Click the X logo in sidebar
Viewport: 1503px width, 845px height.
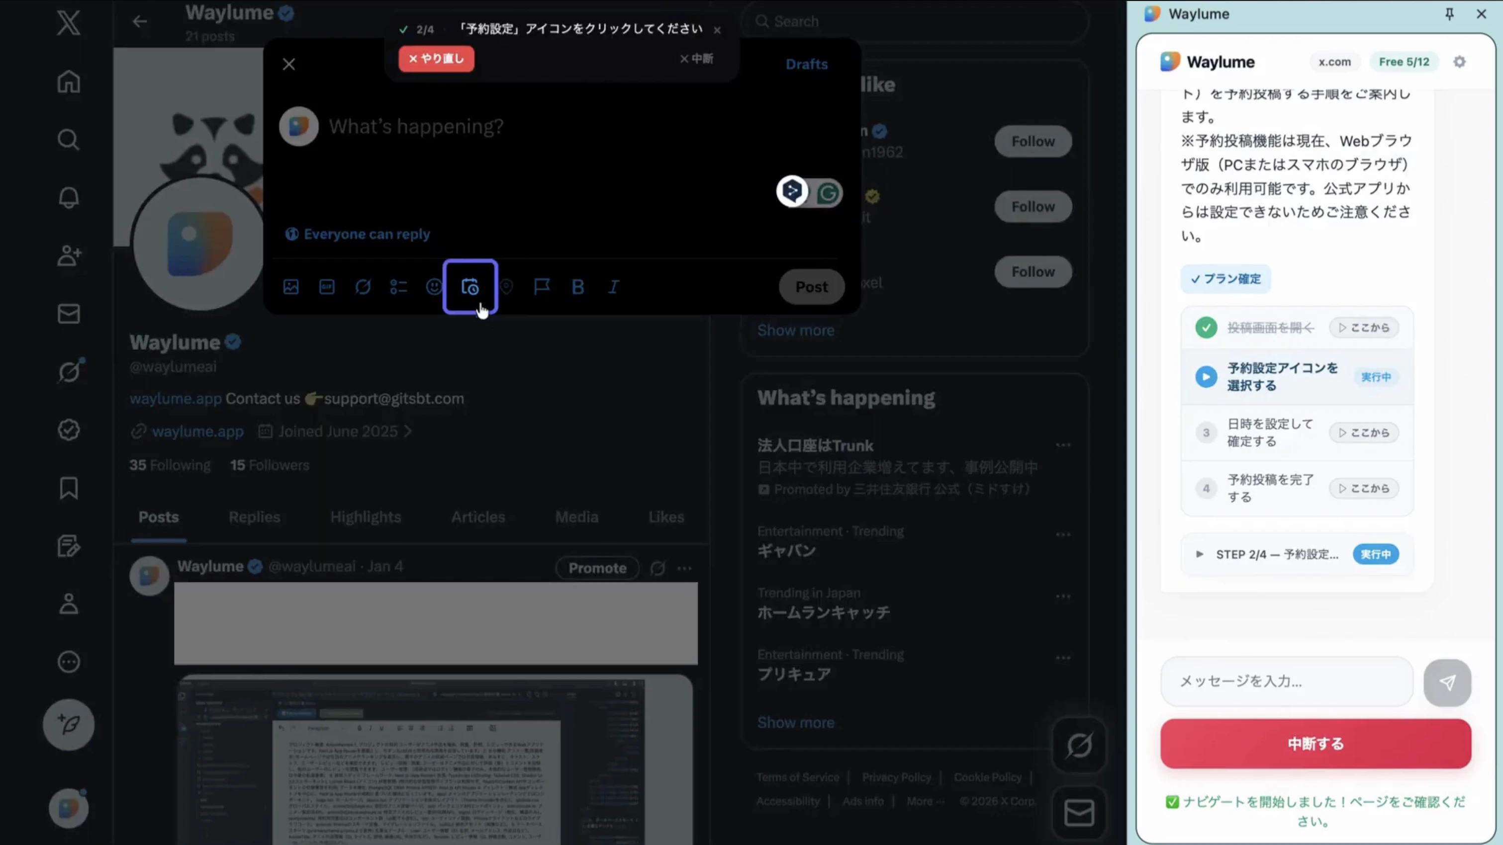(68, 23)
